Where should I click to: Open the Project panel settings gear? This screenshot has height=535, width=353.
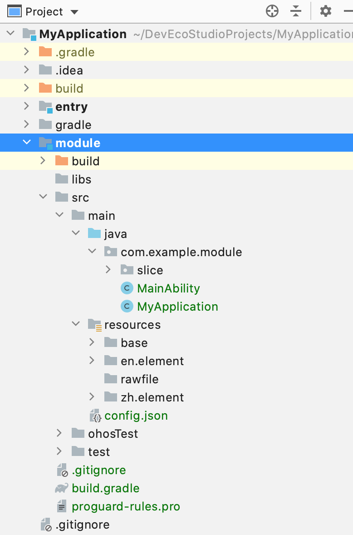(325, 11)
